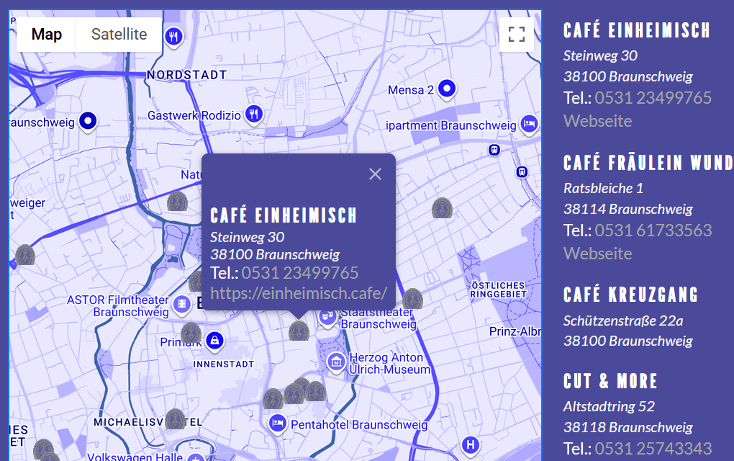The image size is (734, 461).
Task: Click the custom marker left of popup near Natu label
Action: (x=178, y=201)
